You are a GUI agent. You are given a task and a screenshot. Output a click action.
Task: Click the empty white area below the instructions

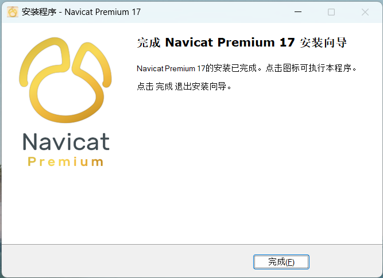pyautogui.click(x=244, y=166)
